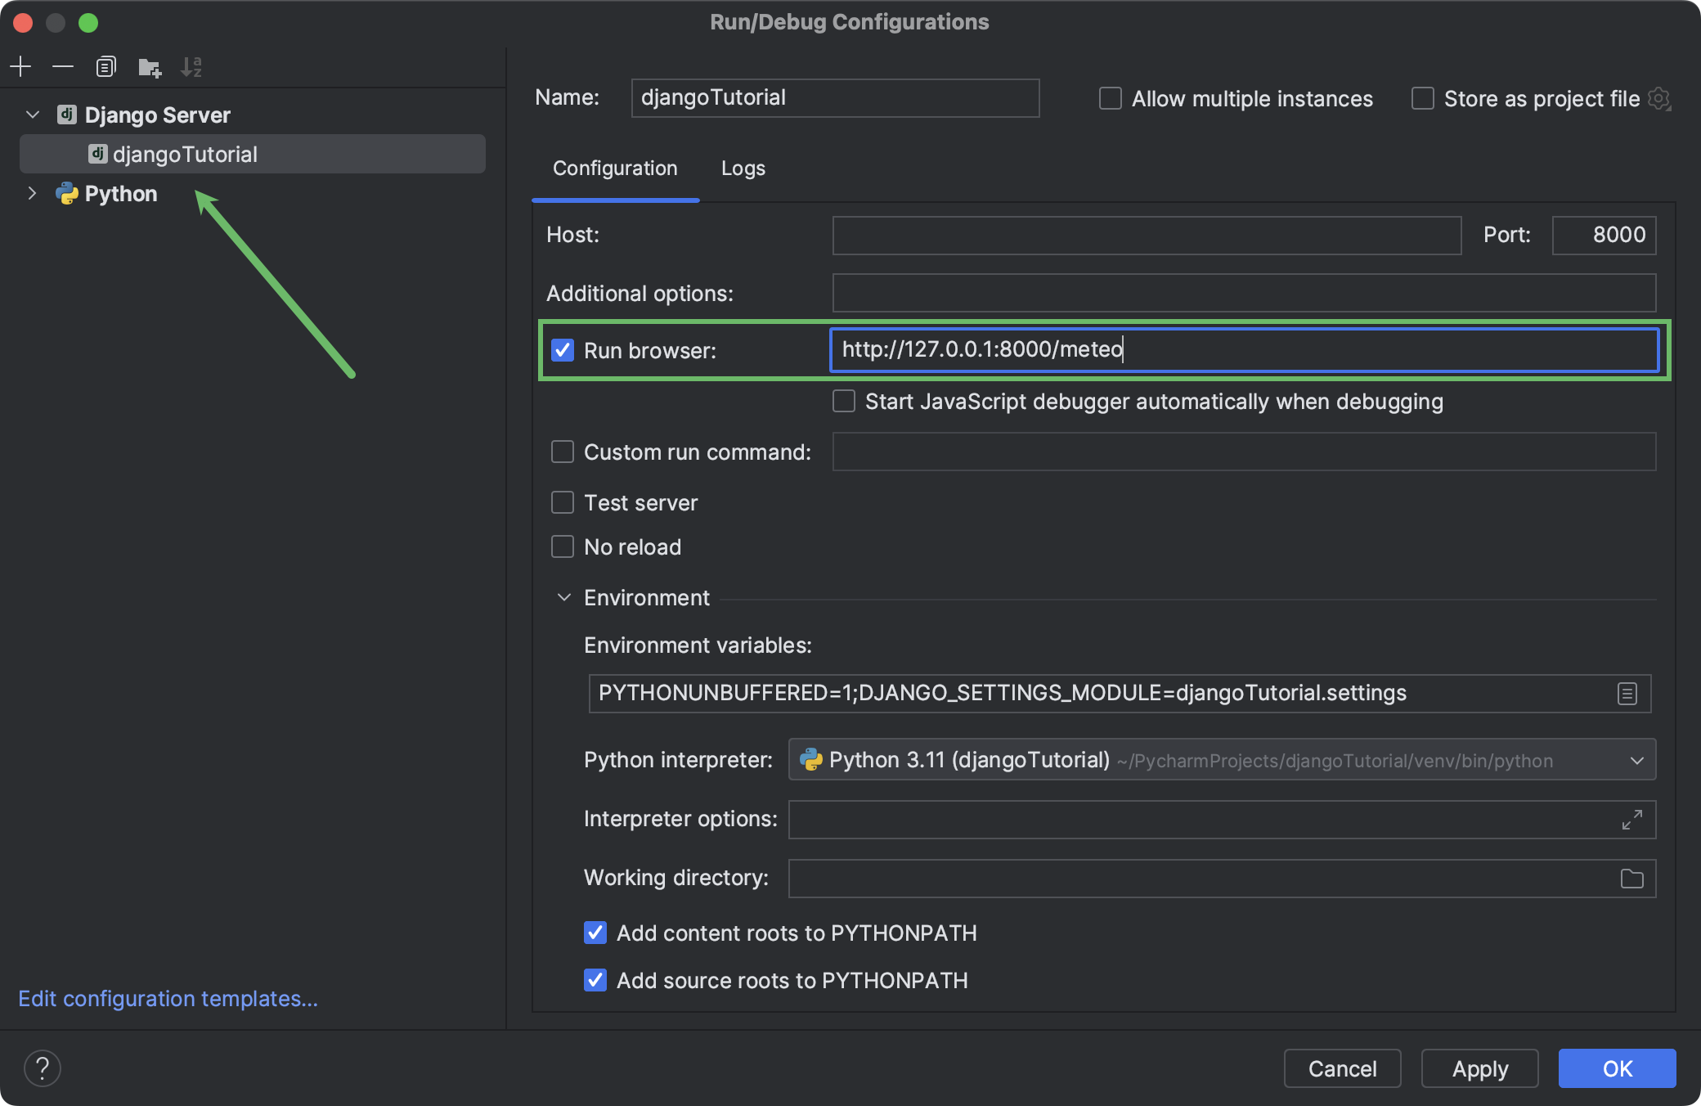
Task: Toggle the Run browser checkbox
Action: pyautogui.click(x=560, y=349)
